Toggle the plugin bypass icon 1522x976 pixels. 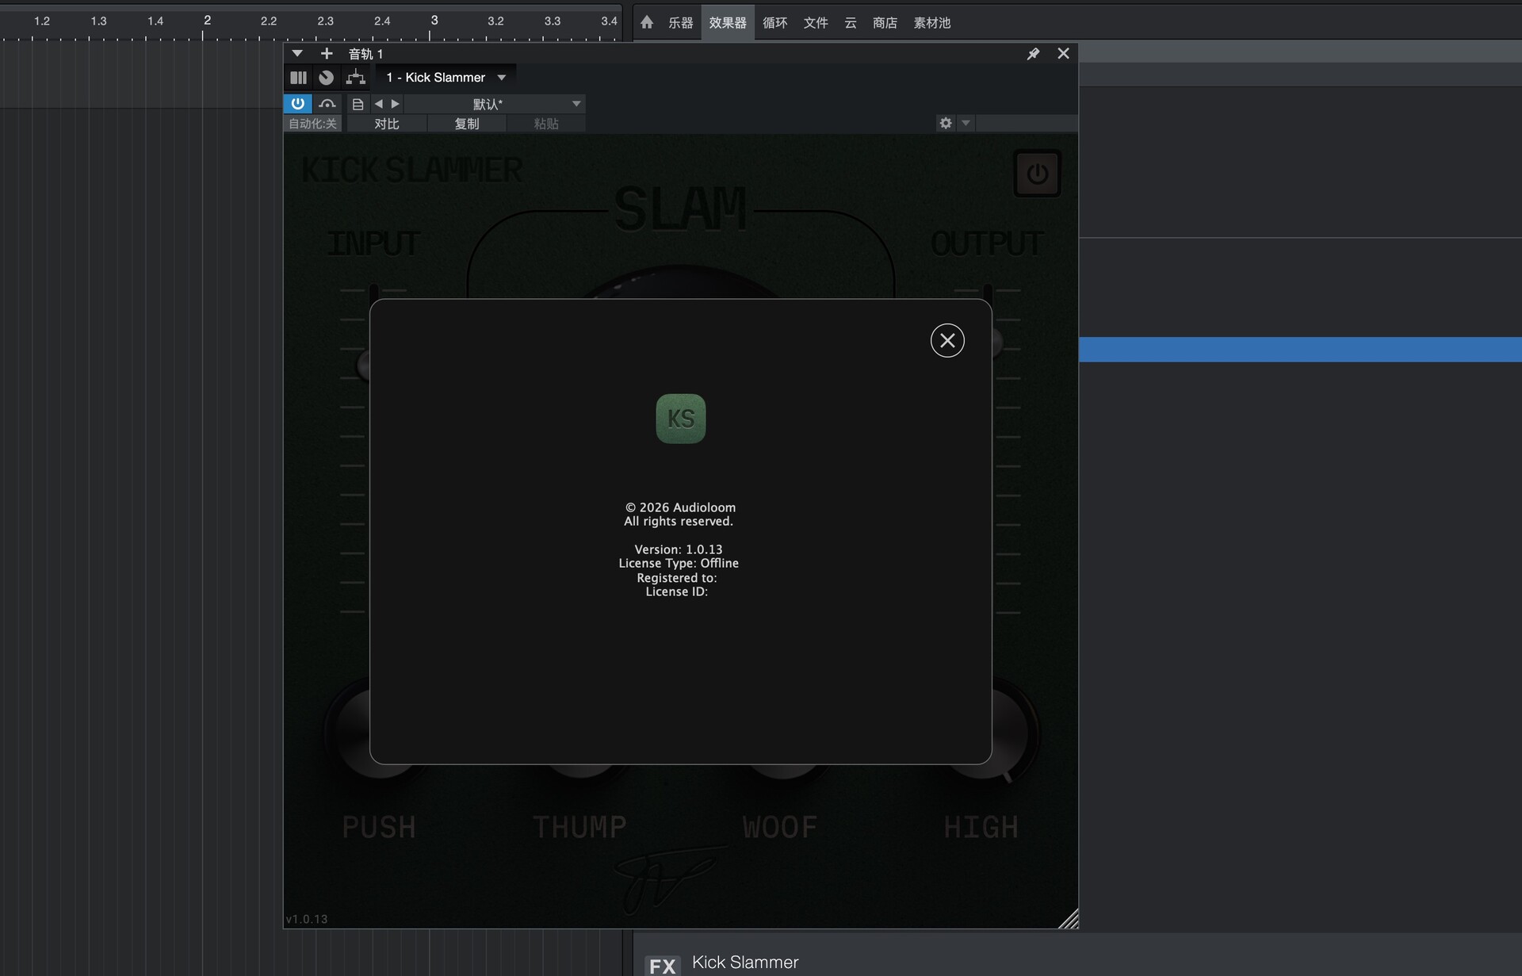tap(327, 104)
